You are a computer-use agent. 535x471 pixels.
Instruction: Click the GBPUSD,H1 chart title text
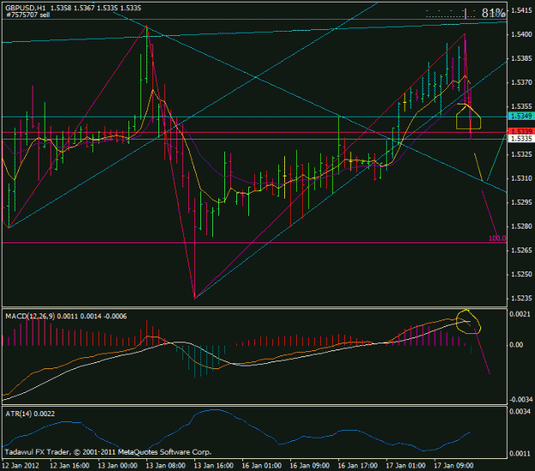[25, 8]
